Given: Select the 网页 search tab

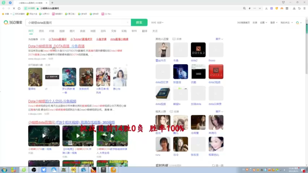Looking at the screenshot, I should pos(31,31).
